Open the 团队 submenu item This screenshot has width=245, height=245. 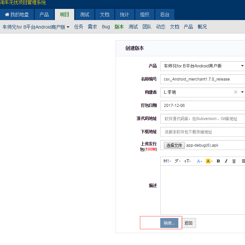click(147, 27)
